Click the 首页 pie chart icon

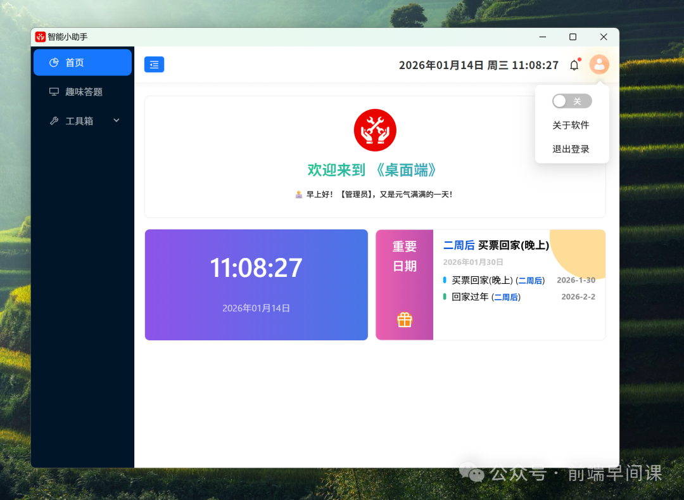(54, 62)
